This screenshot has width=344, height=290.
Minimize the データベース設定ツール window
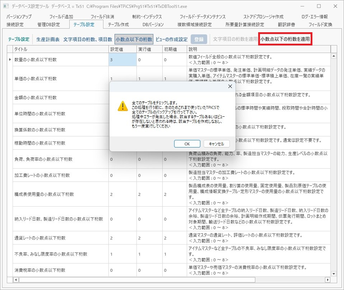302,6
